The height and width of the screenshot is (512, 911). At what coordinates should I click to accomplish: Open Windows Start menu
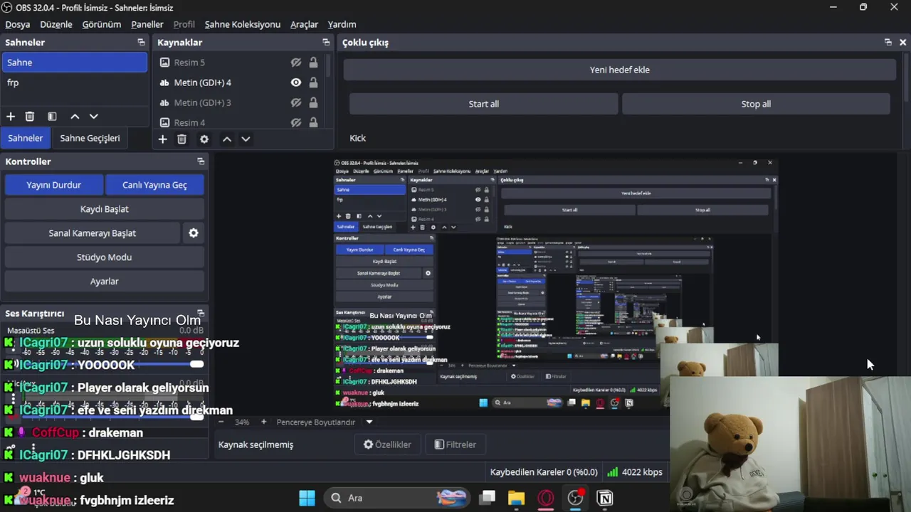coord(307,498)
